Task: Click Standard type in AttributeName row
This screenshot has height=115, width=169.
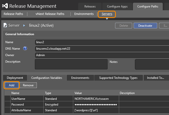Action: [58, 110]
